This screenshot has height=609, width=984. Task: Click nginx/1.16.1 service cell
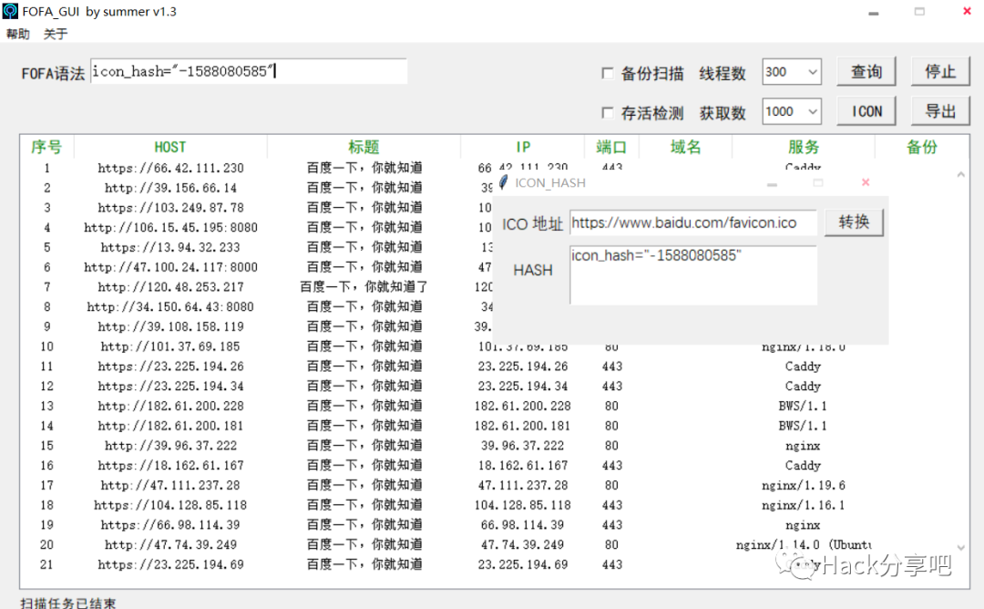[x=804, y=505]
